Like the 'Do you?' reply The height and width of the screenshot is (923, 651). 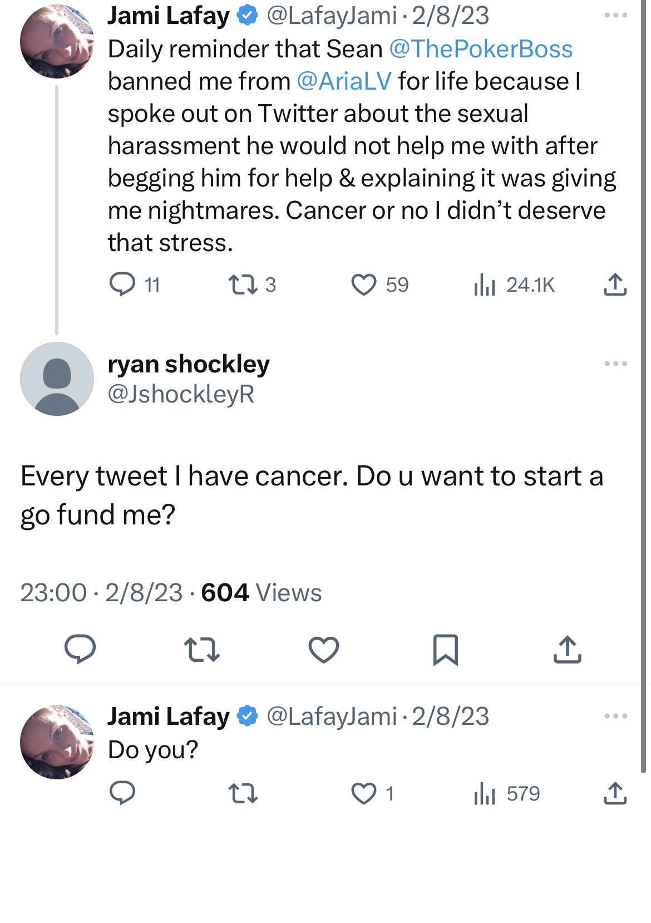click(x=364, y=793)
